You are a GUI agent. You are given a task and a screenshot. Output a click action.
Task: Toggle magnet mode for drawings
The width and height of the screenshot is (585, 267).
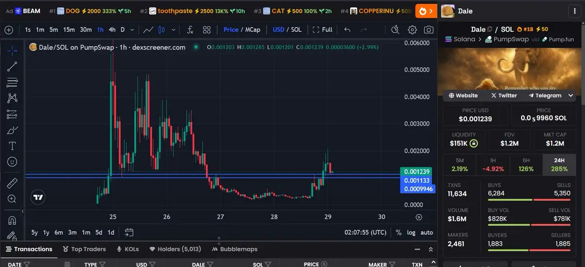click(12, 220)
